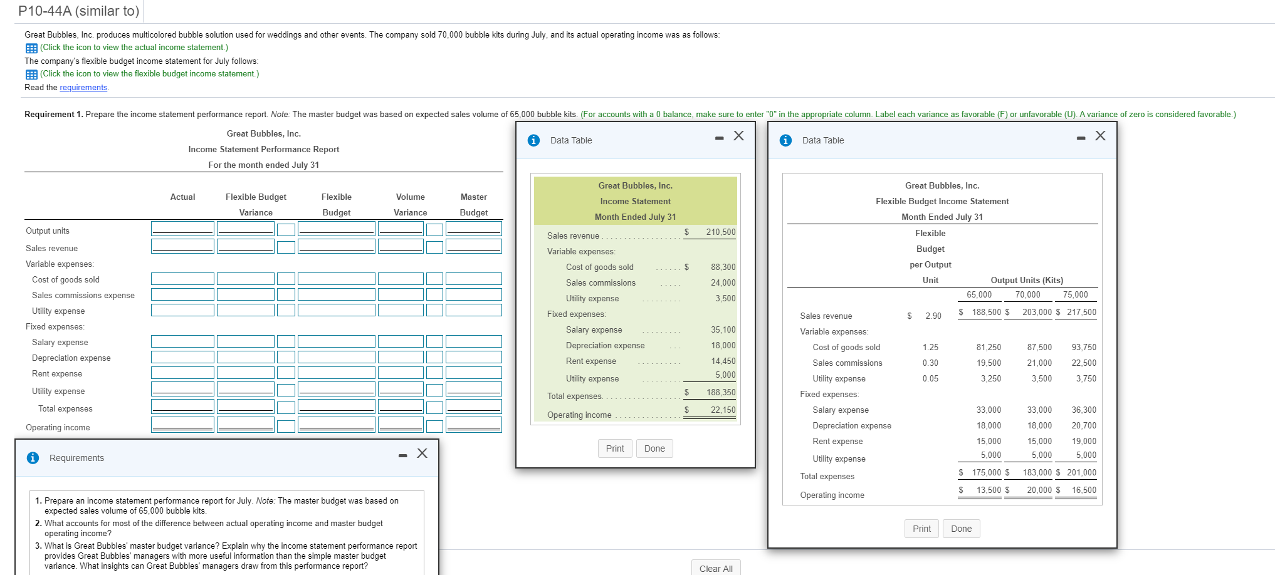Click the '203,000' flexible budget sales revenue value

[1037, 313]
